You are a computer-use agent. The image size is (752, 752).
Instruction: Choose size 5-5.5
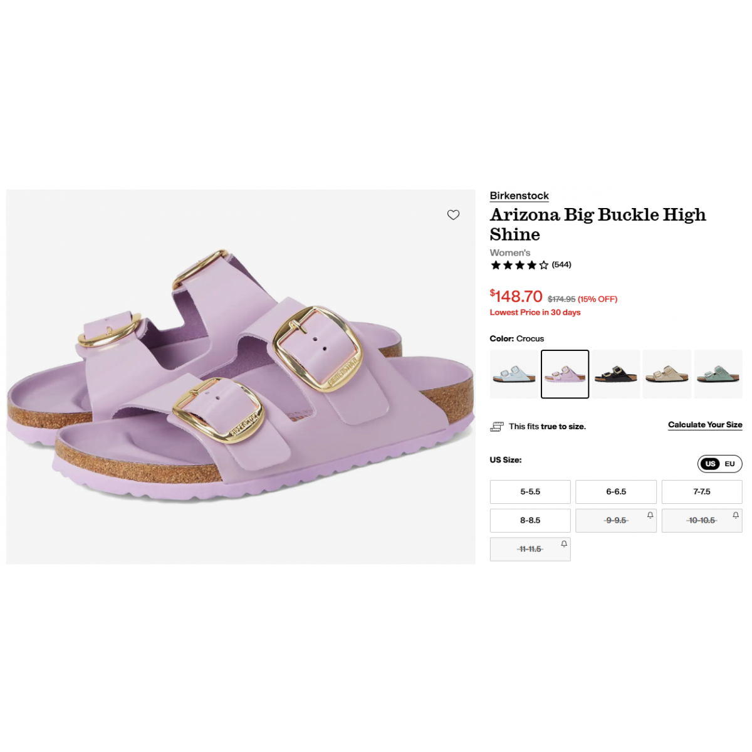click(530, 492)
